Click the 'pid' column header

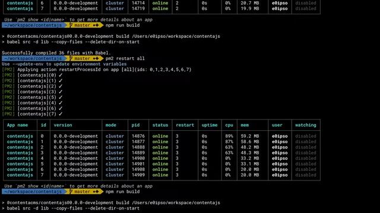[x=135, y=125]
